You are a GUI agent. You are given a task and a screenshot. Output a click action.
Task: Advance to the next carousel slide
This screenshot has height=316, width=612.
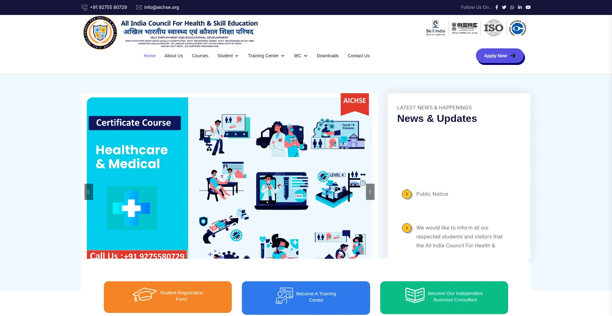point(370,192)
